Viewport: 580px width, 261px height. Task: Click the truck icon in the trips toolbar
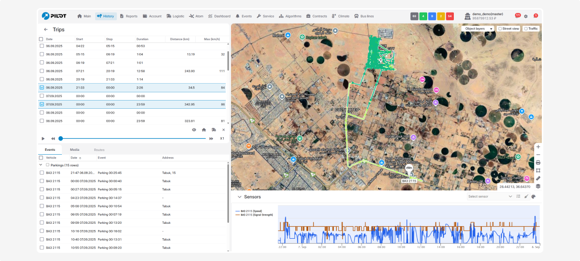click(214, 130)
